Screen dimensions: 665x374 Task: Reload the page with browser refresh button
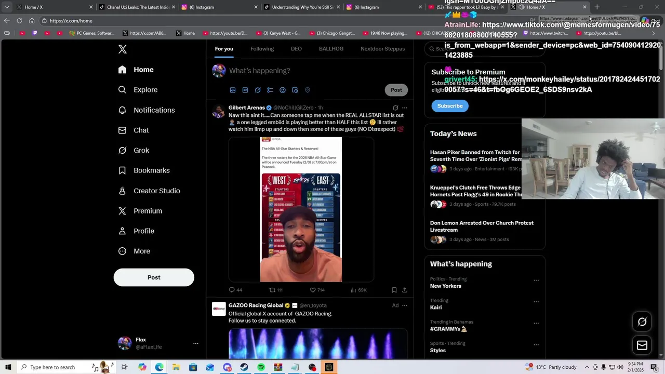pos(19,21)
